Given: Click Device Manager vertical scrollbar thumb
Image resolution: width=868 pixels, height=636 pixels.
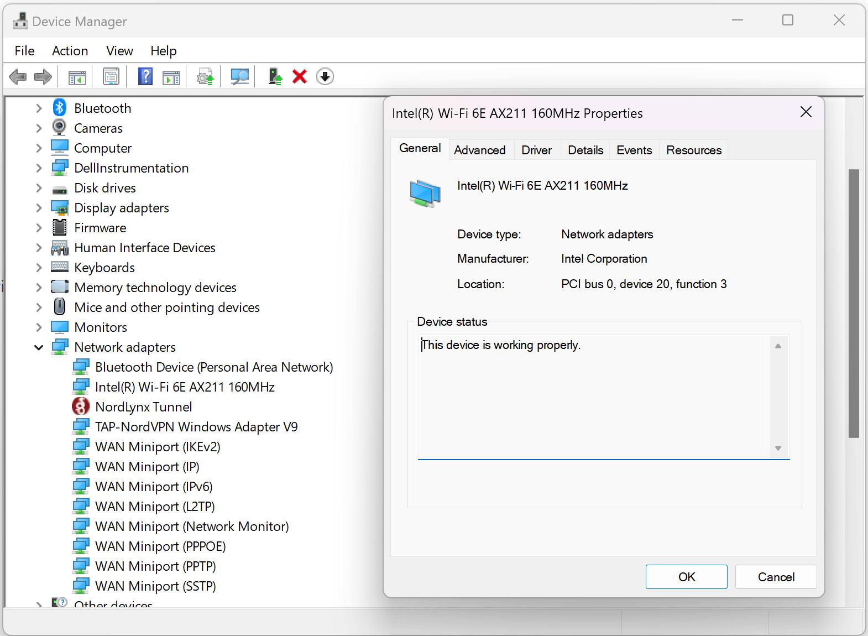Looking at the screenshot, I should 854,303.
